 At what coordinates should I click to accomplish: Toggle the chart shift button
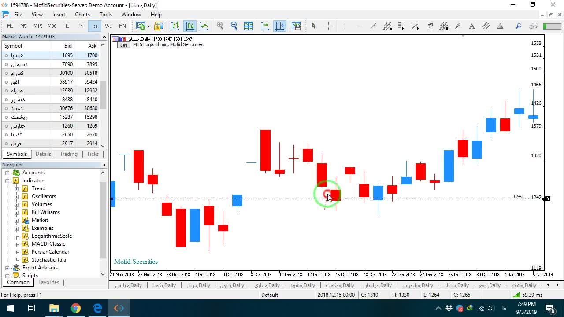click(x=280, y=26)
